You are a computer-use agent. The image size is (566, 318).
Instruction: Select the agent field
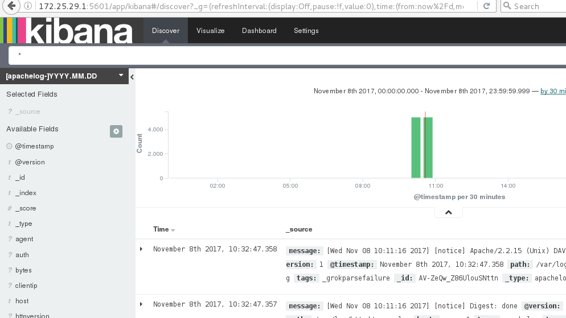[x=24, y=239]
